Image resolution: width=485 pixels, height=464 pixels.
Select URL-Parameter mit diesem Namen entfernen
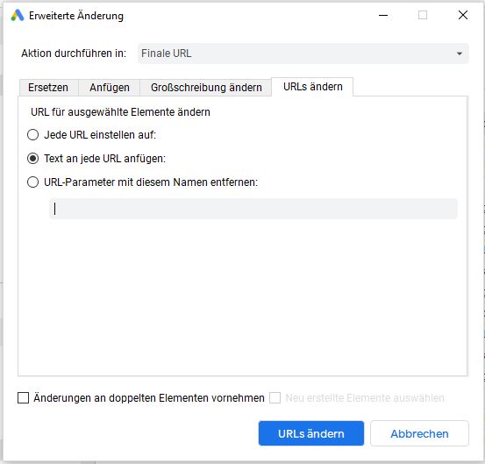click(32, 182)
